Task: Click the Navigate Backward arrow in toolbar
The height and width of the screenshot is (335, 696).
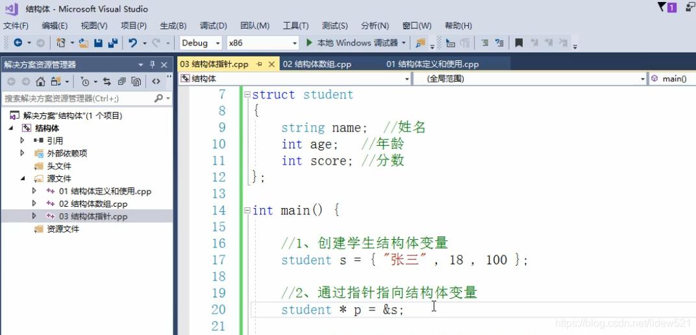Action: click(18, 43)
